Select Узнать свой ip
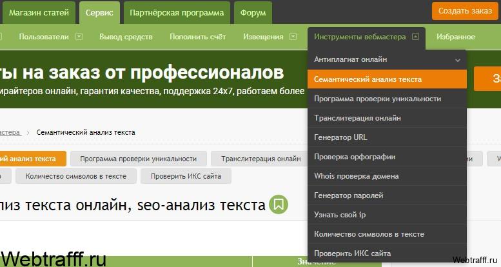Viewport: 501px width, 267px height. point(387,215)
